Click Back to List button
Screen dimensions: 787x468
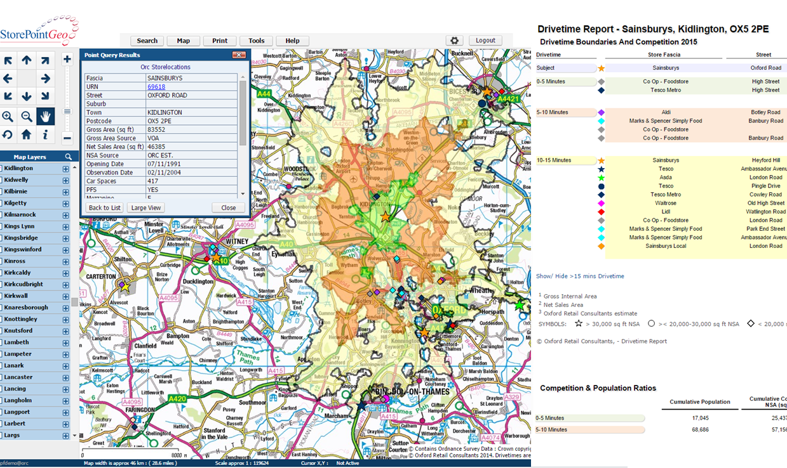(x=105, y=208)
